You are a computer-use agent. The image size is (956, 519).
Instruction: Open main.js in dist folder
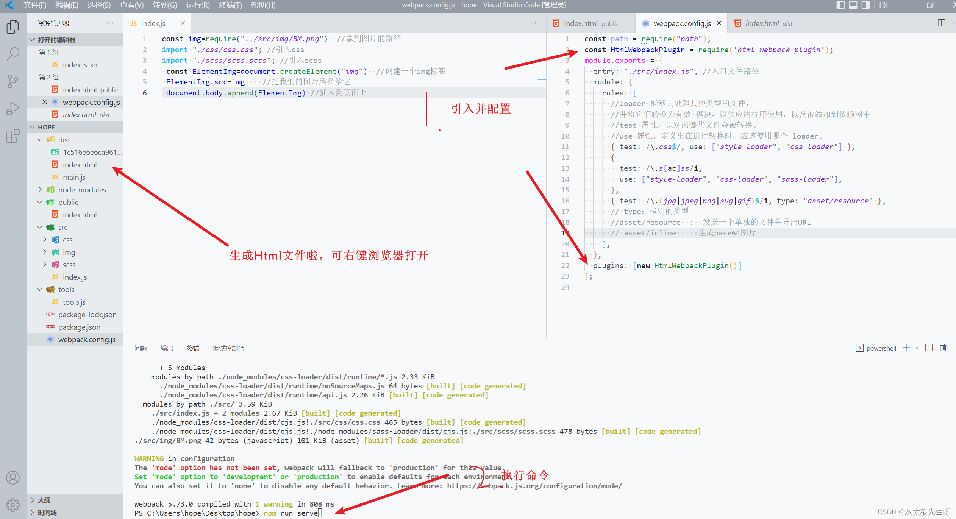75,177
